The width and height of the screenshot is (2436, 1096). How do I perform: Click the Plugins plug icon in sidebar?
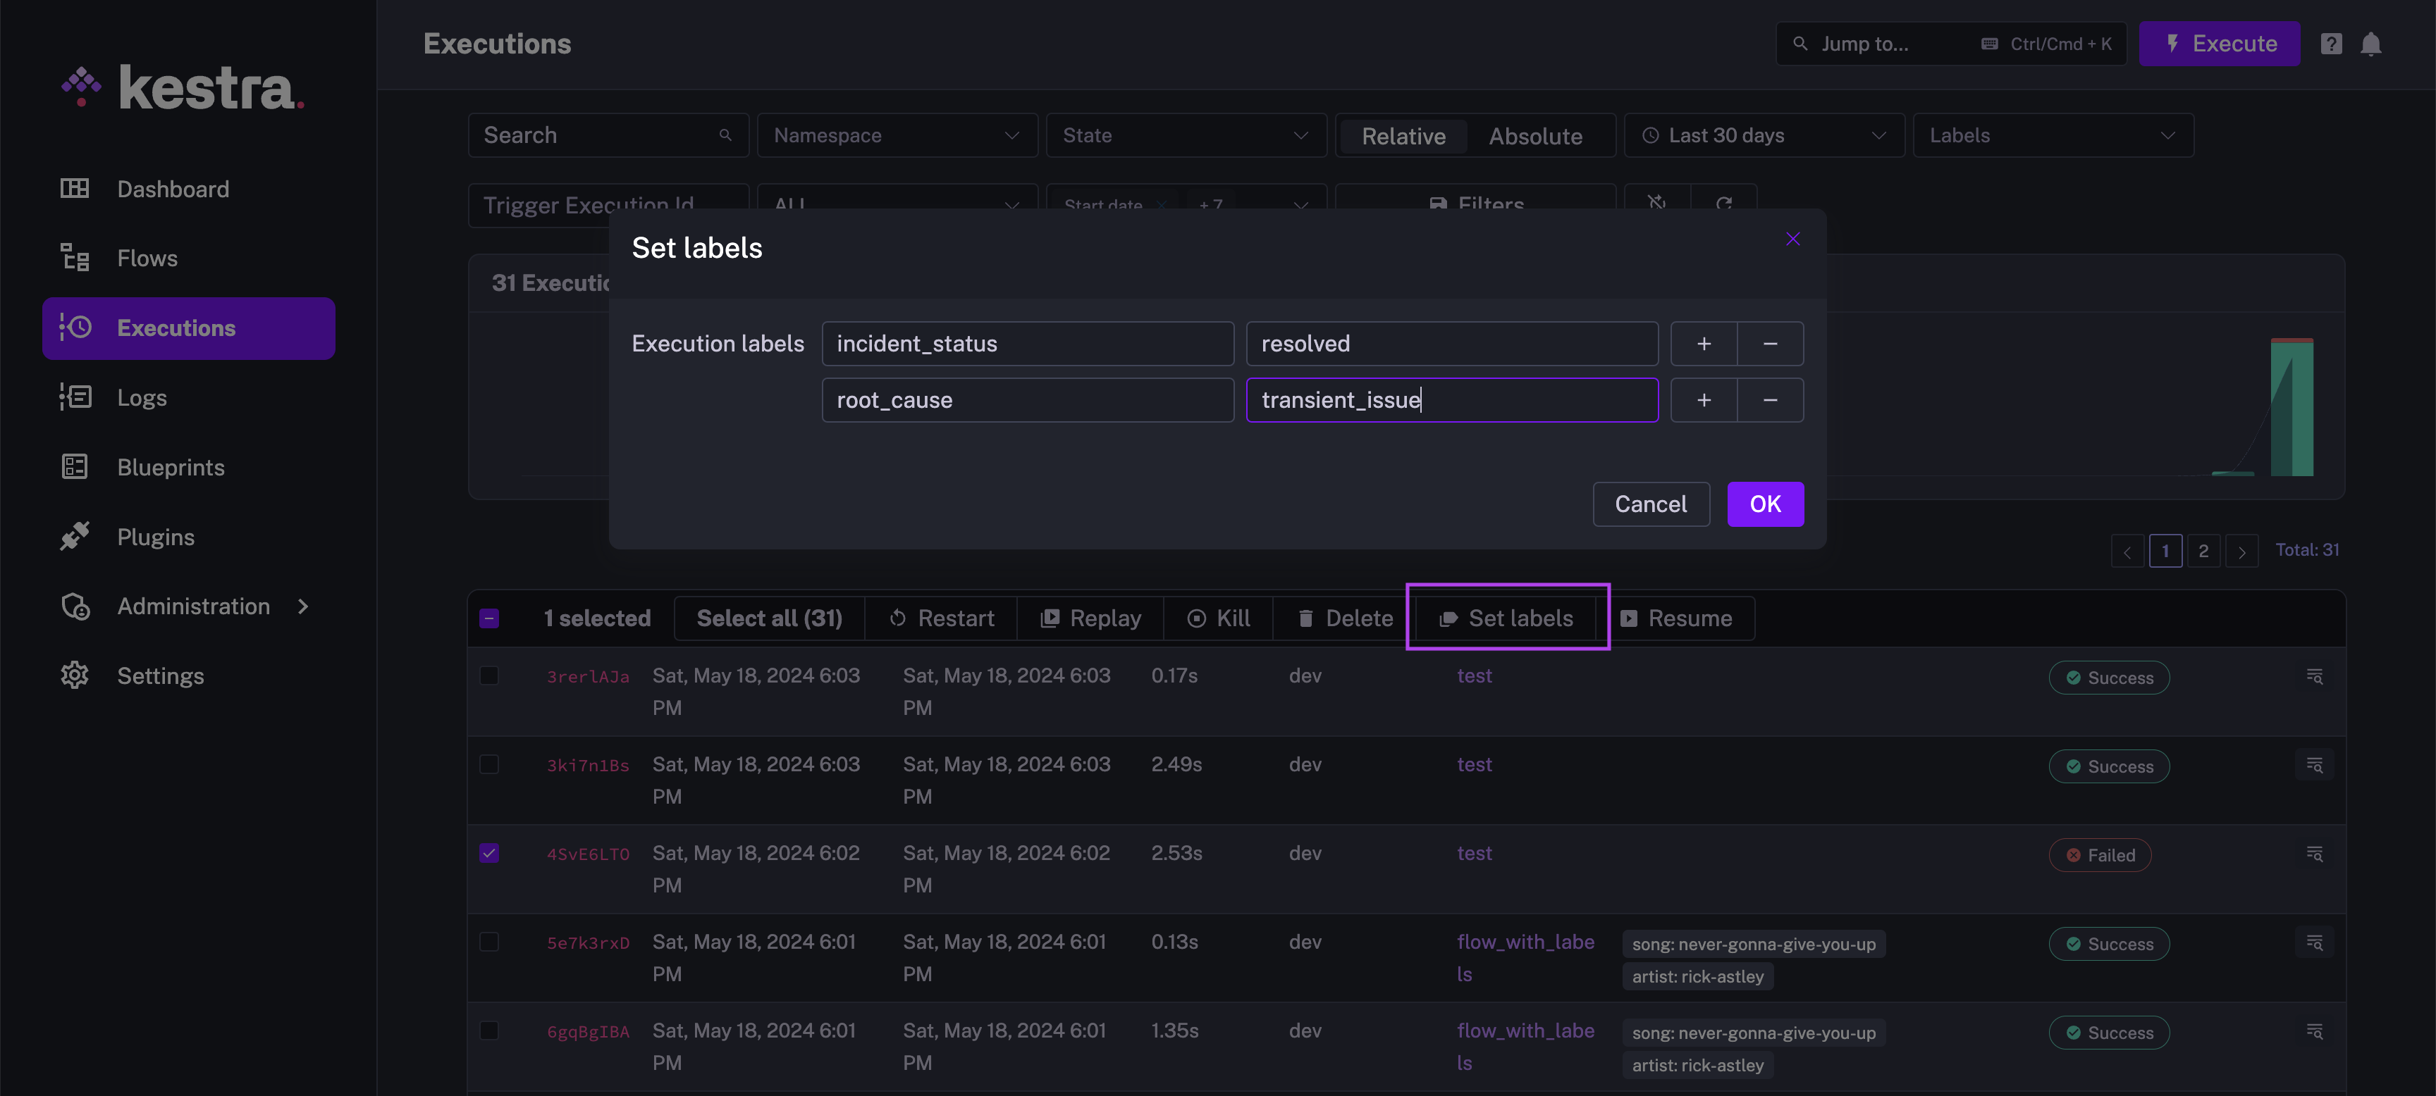coord(75,537)
